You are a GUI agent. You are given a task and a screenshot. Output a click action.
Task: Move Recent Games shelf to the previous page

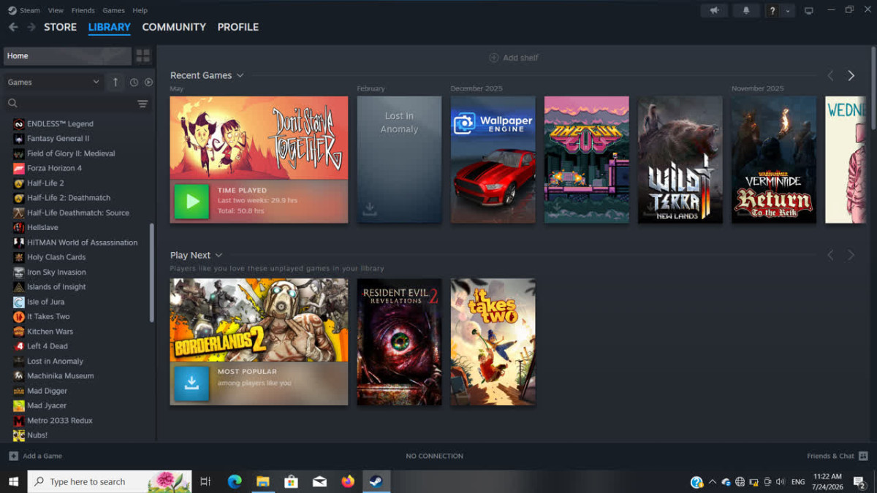pos(830,75)
